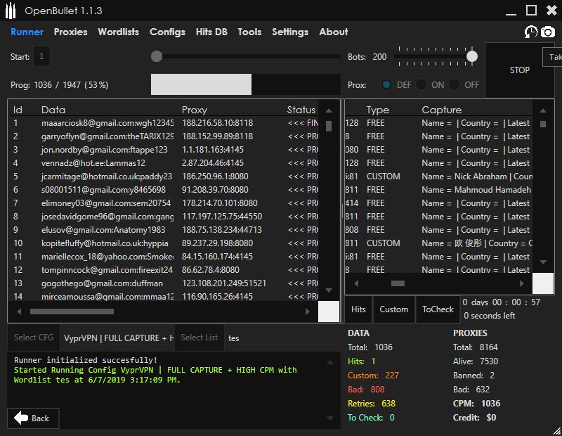Take screenshot with camera icon
The width and height of the screenshot is (562, 436).
548,32
